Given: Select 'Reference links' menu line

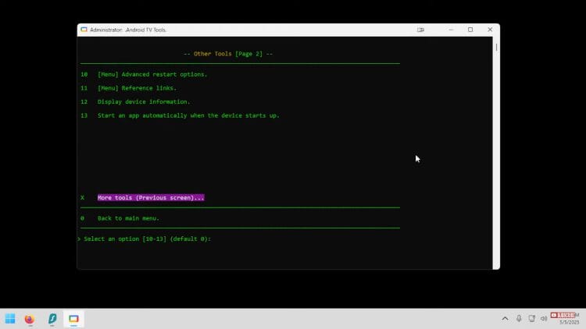Looking at the screenshot, I should point(137,88).
